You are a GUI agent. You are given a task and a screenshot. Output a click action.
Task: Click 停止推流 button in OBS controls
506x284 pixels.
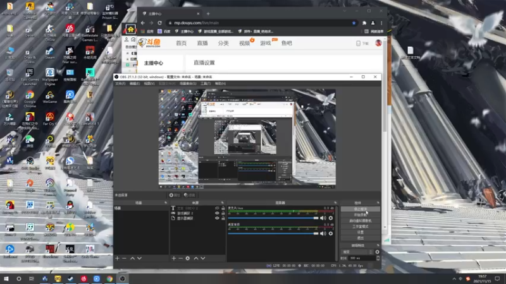[x=360, y=209]
